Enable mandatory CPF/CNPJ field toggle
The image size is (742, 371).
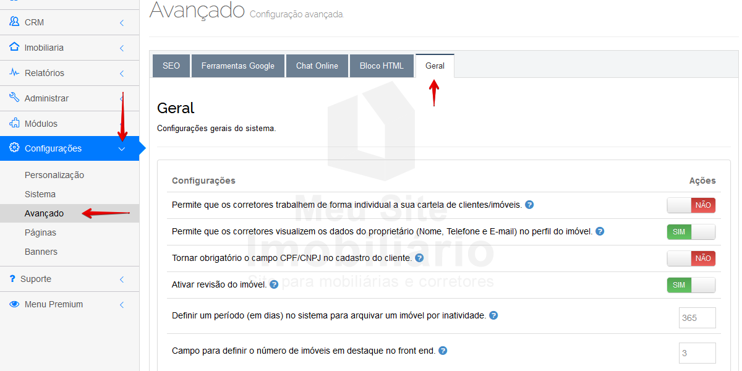tap(691, 258)
